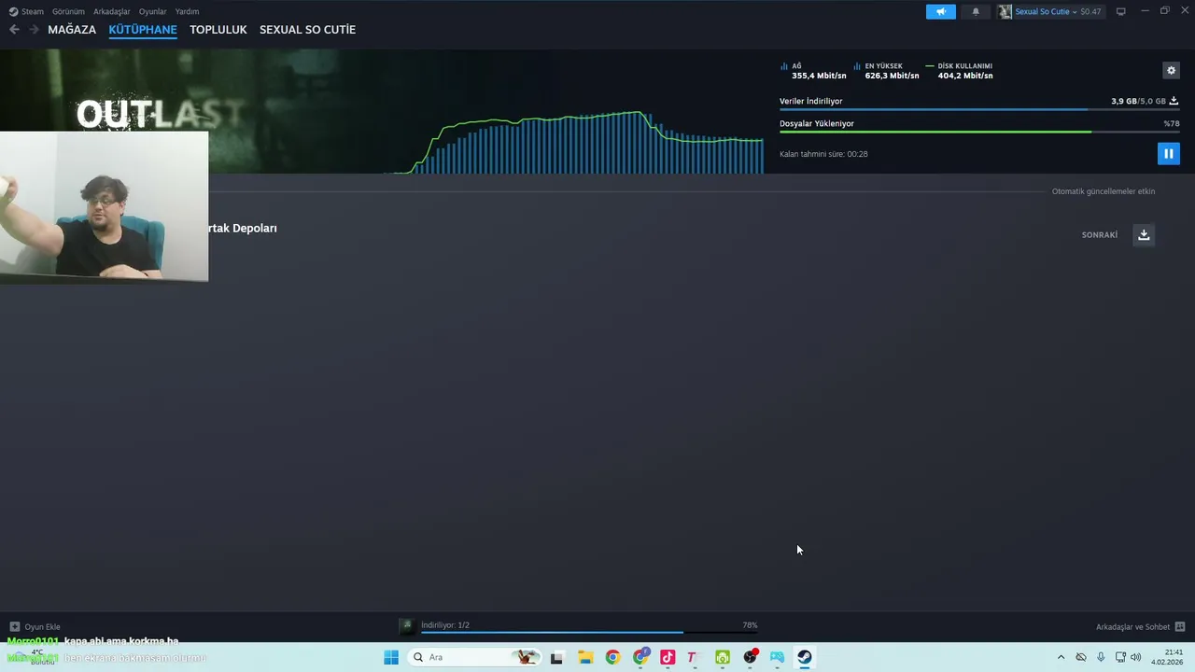The width and height of the screenshot is (1195, 672).
Task: Click the Steam taskbar icon
Action: click(804, 657)
